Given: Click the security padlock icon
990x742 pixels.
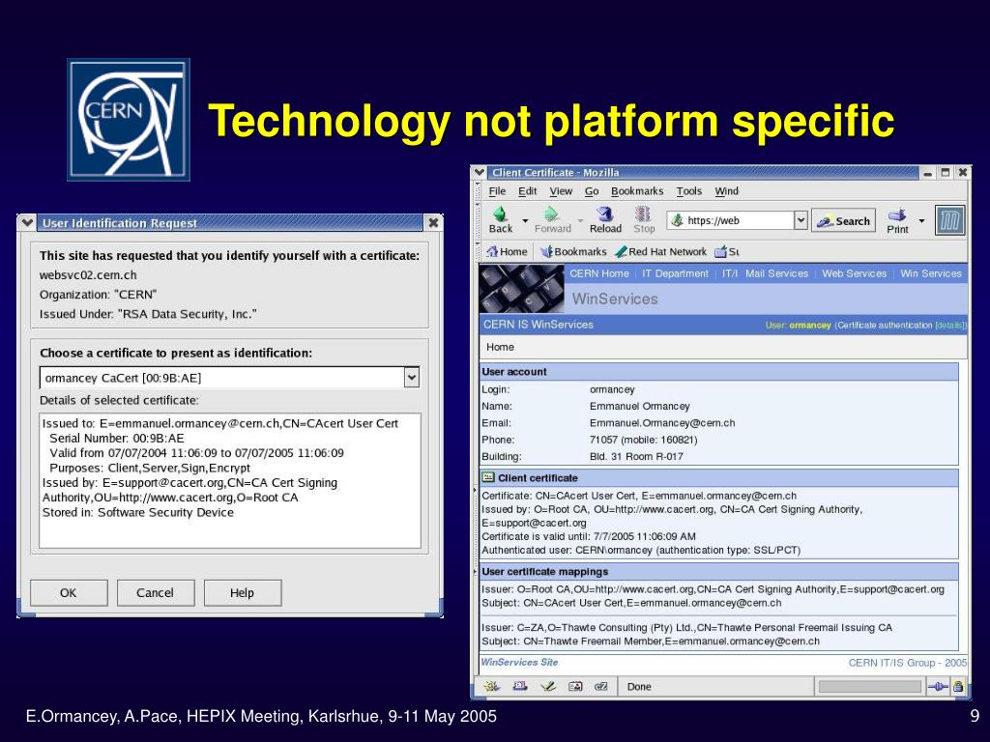Looking at the screenshot, I should [x=958, y=687].
